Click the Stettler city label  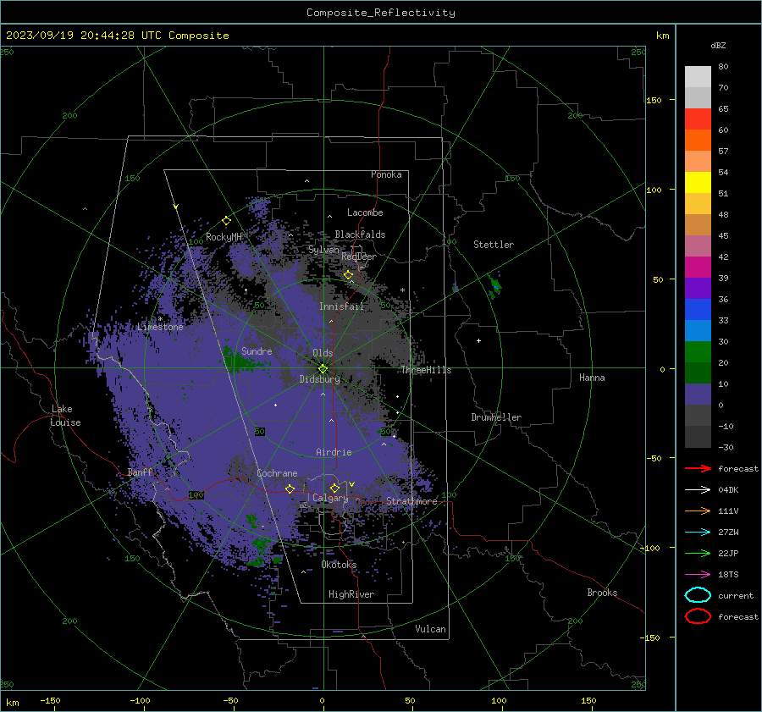tap(494, 245)
